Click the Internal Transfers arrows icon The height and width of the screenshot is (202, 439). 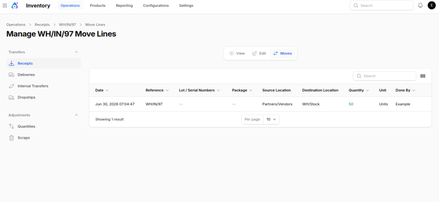12,86
